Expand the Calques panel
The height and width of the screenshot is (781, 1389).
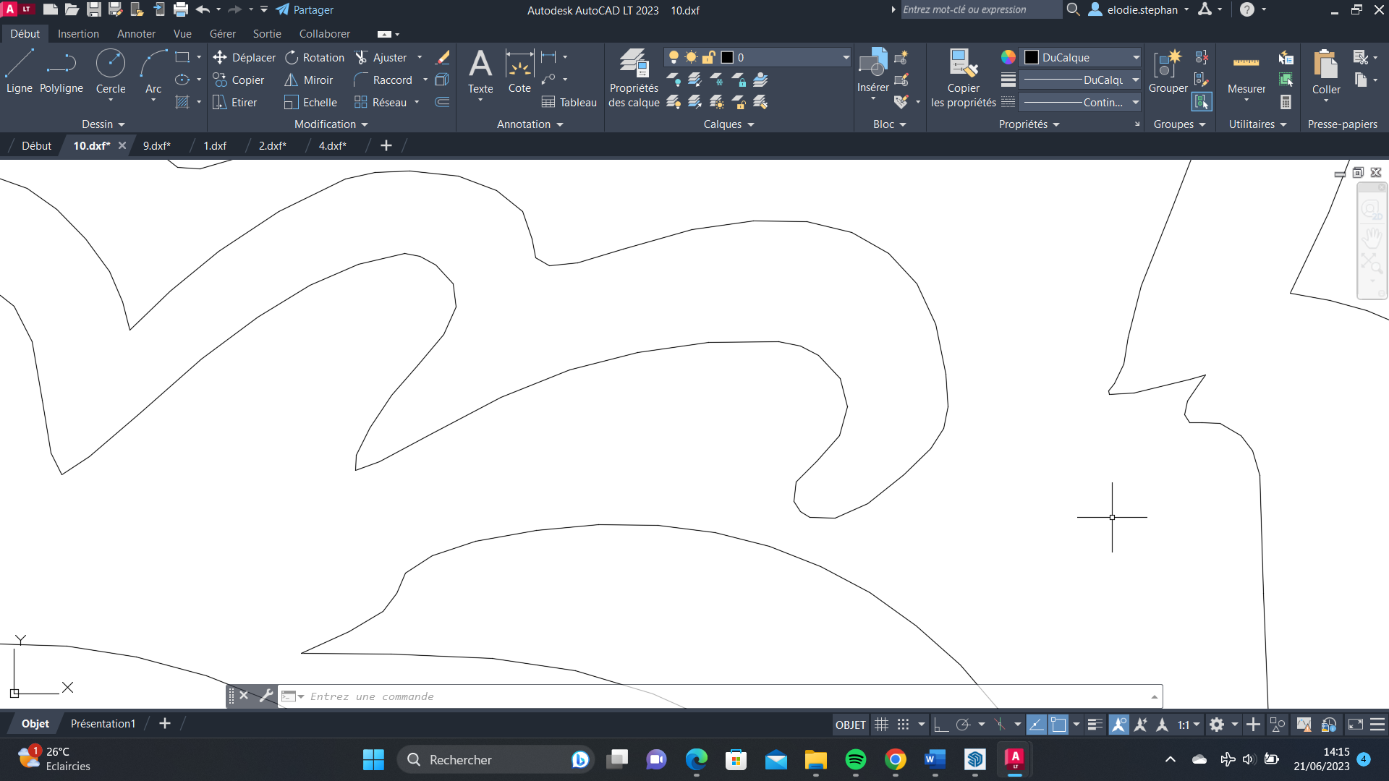[x=729, y=124]
